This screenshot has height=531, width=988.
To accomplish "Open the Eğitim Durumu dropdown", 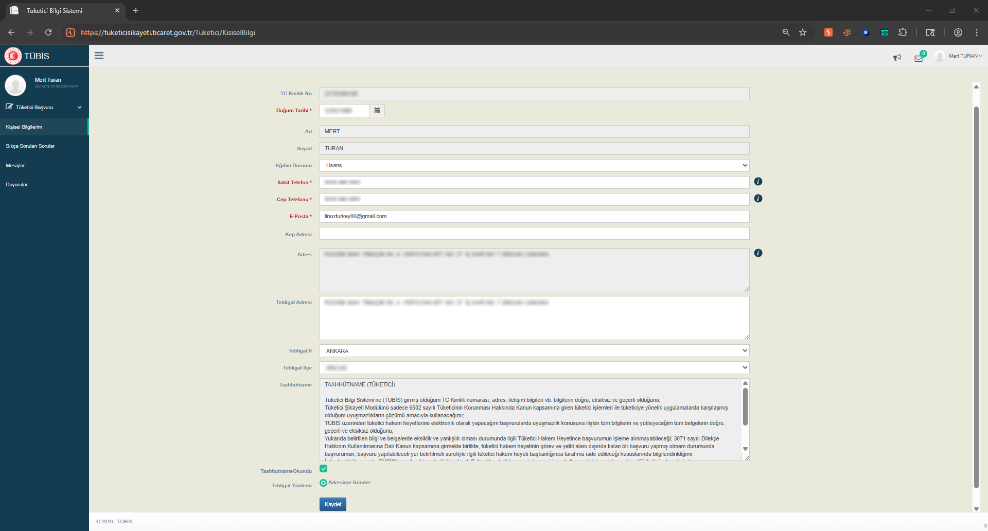I will [534, 165].
